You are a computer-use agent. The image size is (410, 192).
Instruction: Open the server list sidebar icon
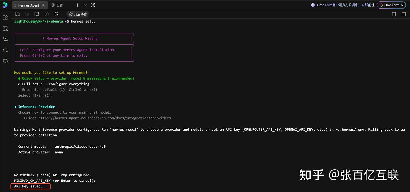(x=5, y=28)
